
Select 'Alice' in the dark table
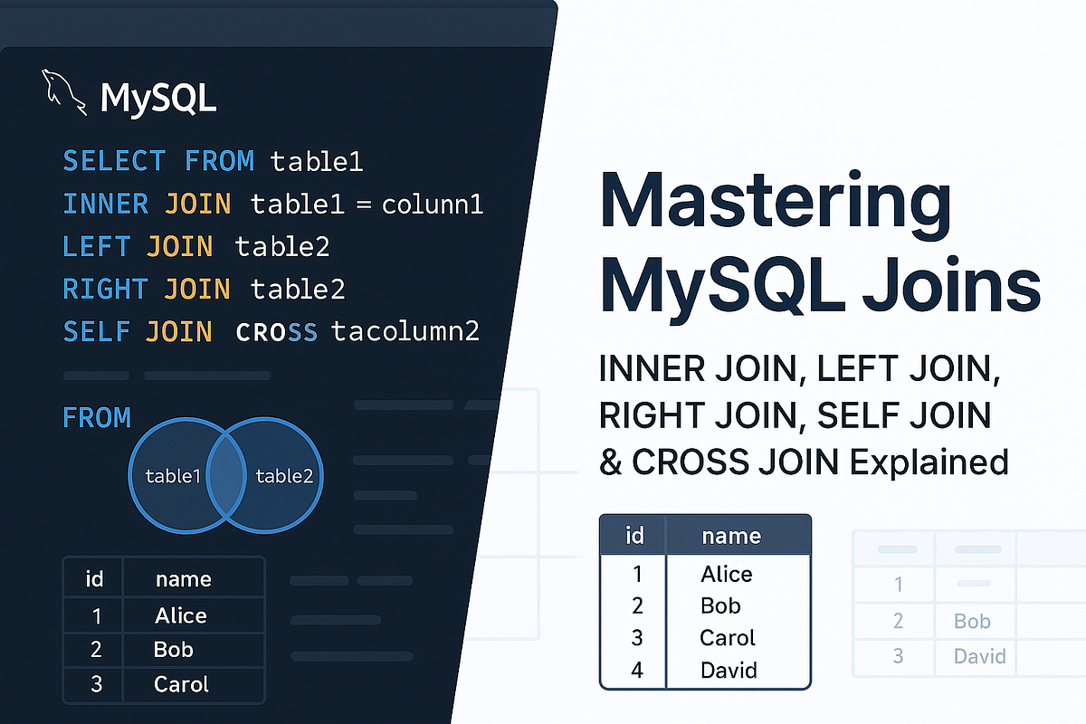pyautogui.click(x=181, y=615)
